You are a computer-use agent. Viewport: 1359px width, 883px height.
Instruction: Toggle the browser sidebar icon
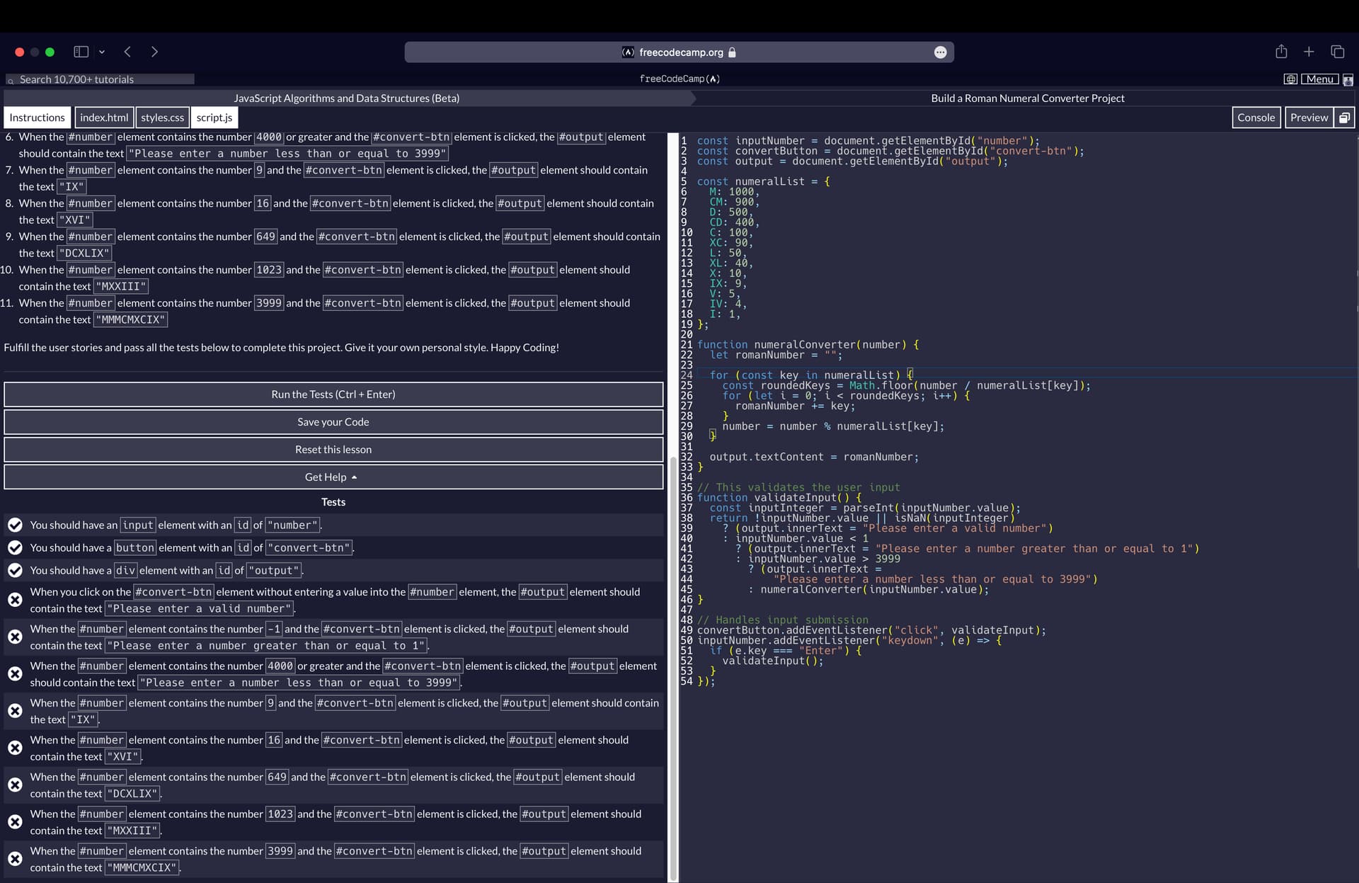(81, 52)
